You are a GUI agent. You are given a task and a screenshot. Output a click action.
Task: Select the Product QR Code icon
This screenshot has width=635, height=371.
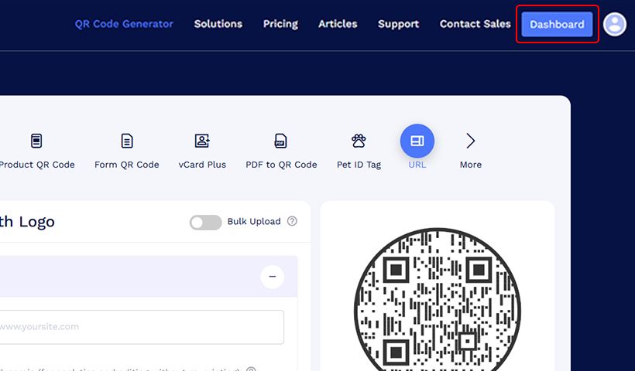point(36,141)
